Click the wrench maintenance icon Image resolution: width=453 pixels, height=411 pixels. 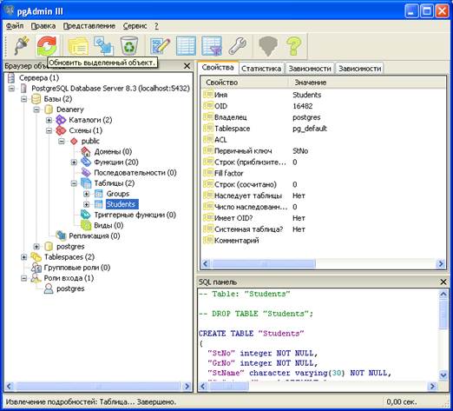pyautogui.click(x=237, y=46)
